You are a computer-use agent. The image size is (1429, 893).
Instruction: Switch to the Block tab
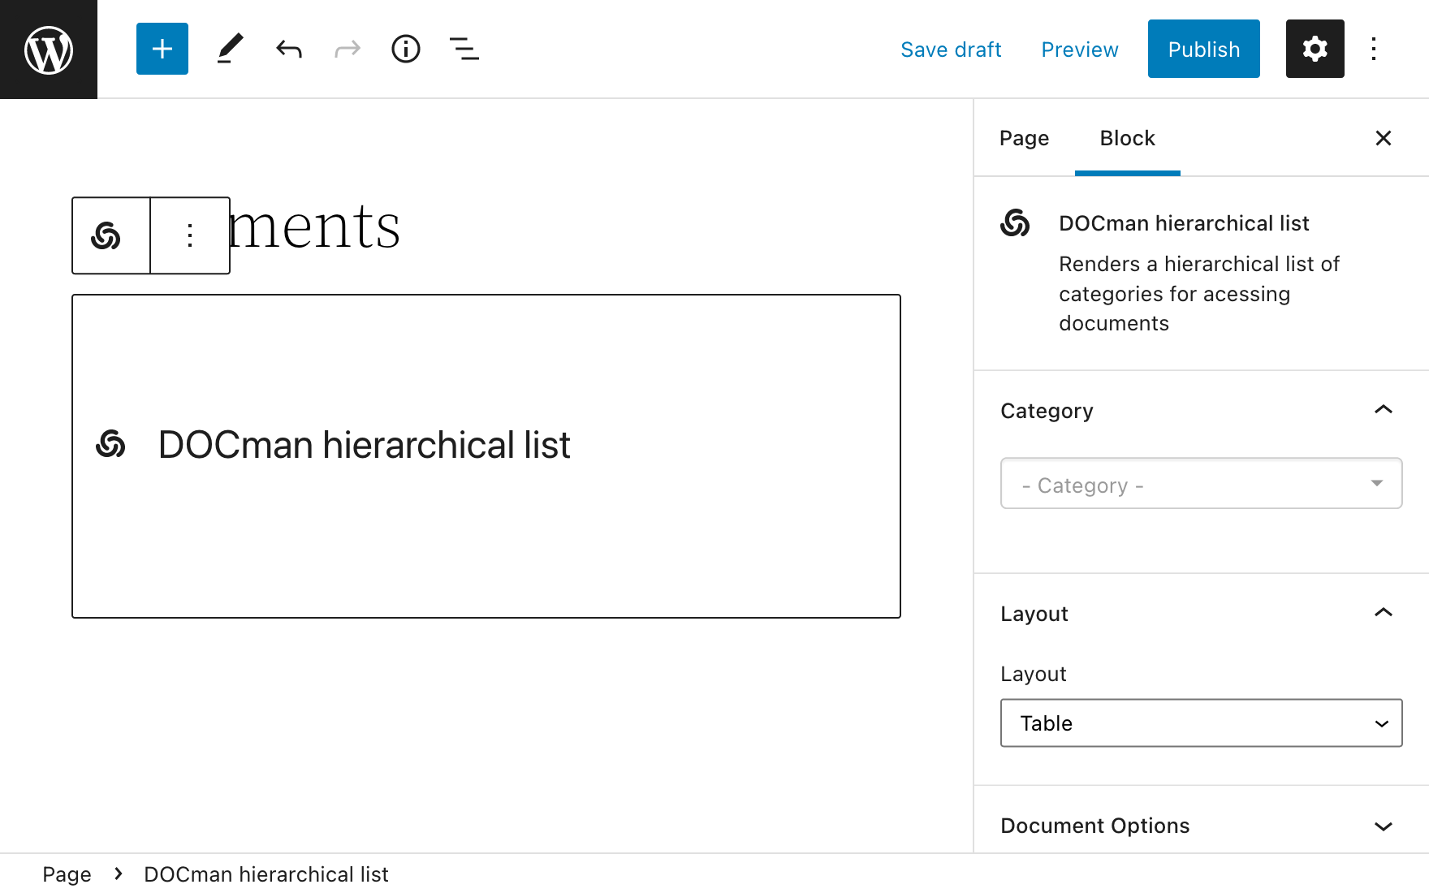(1127, 138)
